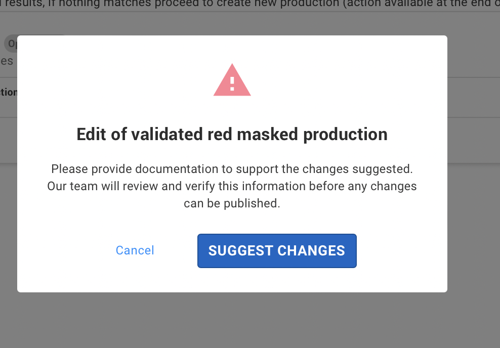Click the dimmed backdrop right of the dialog

[x=474, y=223]
